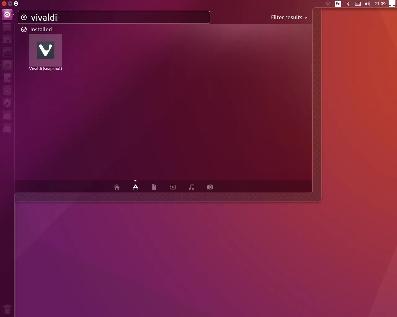Clear the search field with the X icon

pyautogui.click(x=24, y=17)
